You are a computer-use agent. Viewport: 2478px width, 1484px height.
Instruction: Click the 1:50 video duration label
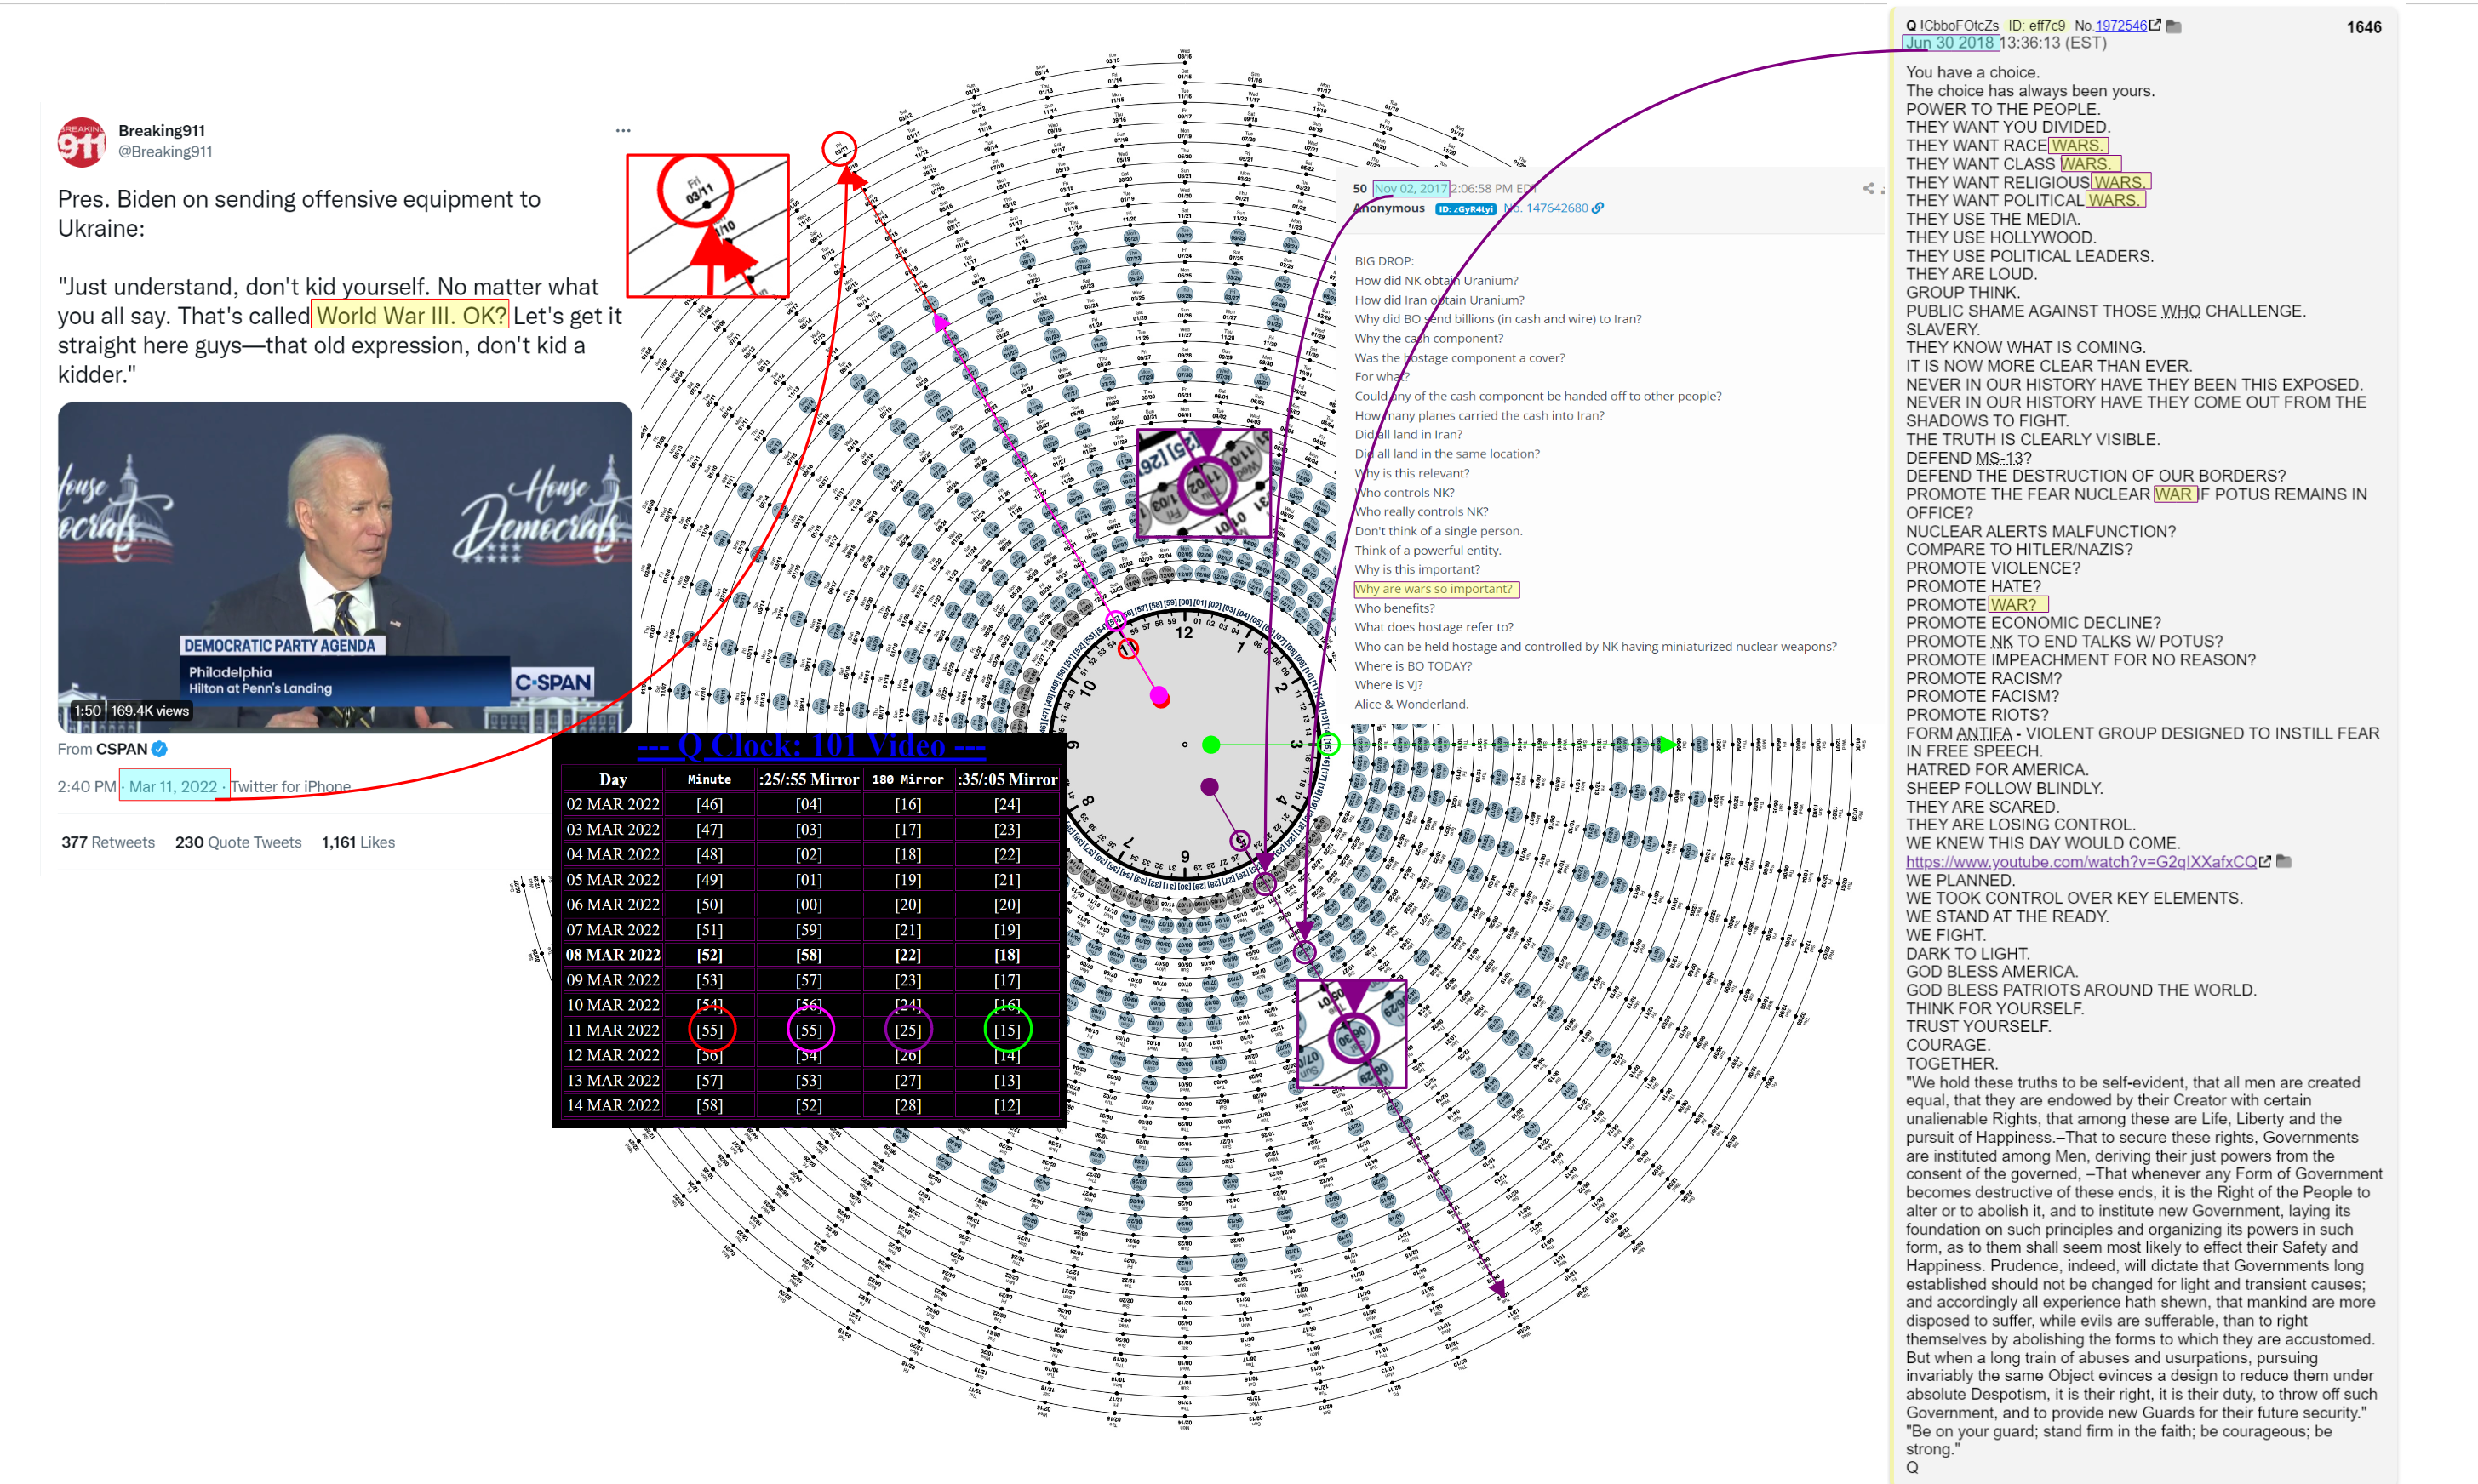(88, 710)
